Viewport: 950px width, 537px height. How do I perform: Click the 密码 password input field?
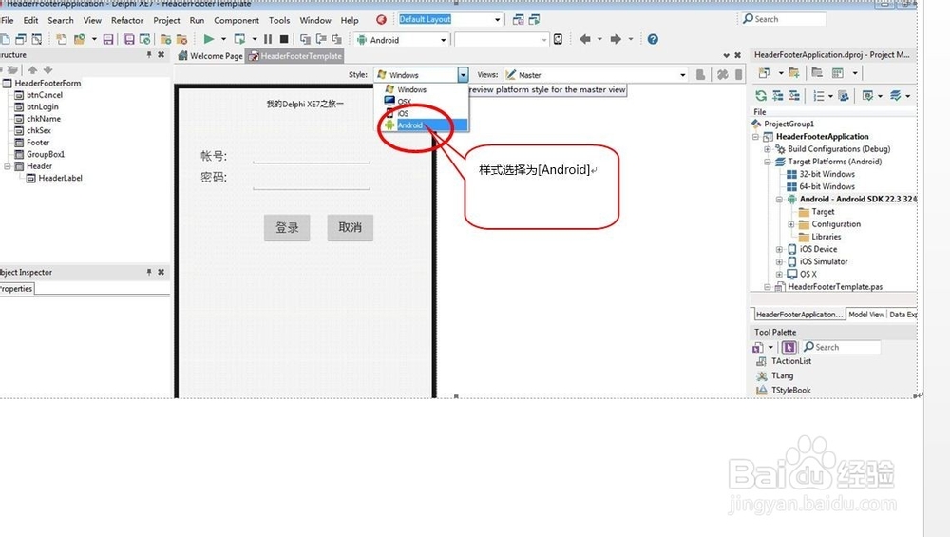(x=312, y=182)
